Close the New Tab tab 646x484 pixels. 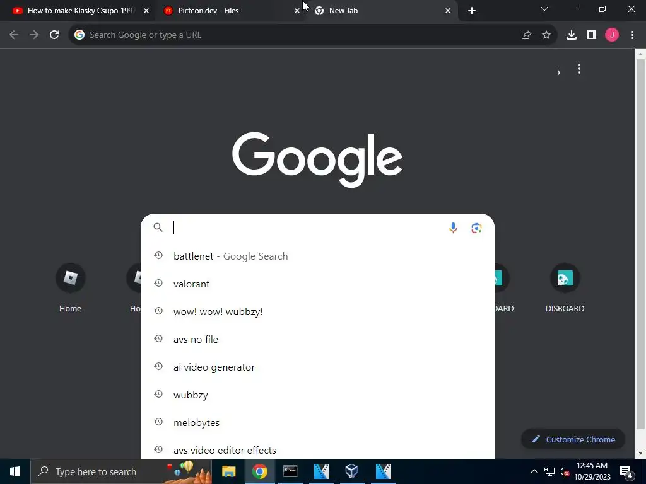(x=448, y=11)
